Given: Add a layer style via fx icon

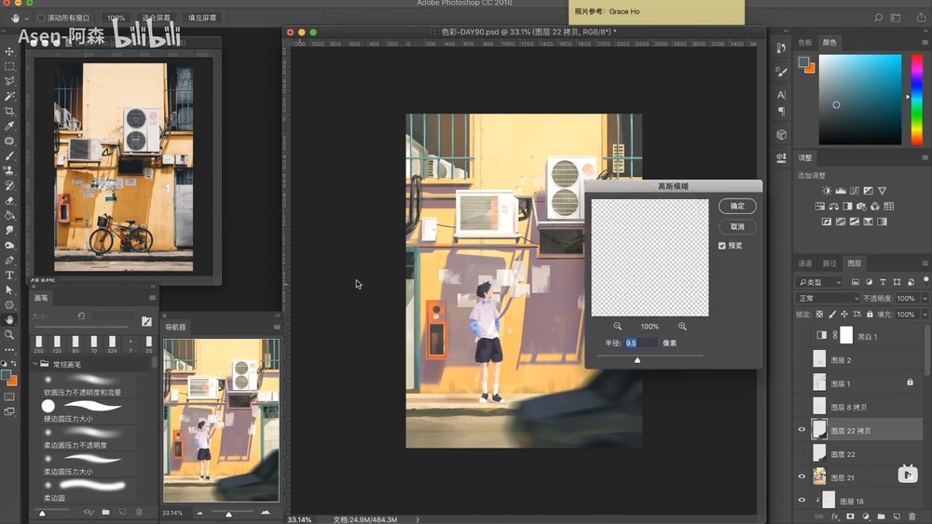Looking at the screenshot, I should [x=835, y=516].
